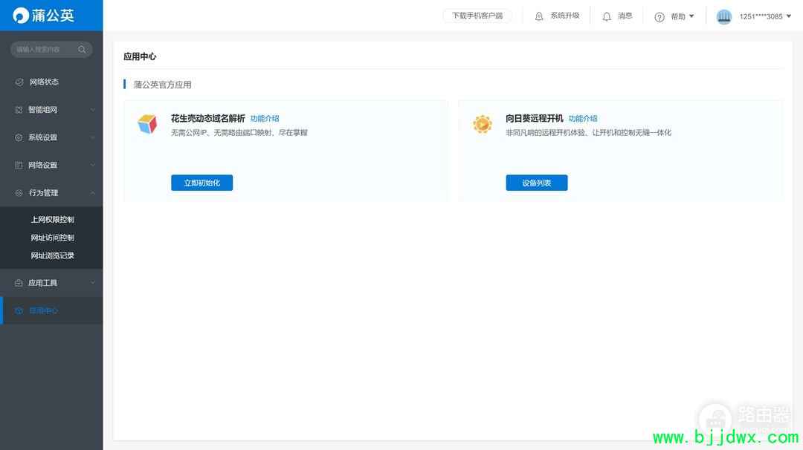Click the 花生壳 cube app icon
Screen dimensions: 803x450
click(x=147, y=124)
